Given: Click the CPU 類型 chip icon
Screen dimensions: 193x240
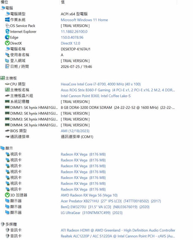Looking at the screenshot, I should tap(7, 84).
